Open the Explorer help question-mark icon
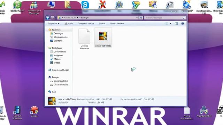The height and width of the screenshot is (125, 223). tap(183, 24)
